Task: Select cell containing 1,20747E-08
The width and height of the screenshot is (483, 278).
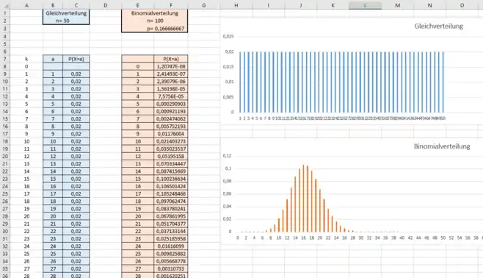Action: [171, 66]
